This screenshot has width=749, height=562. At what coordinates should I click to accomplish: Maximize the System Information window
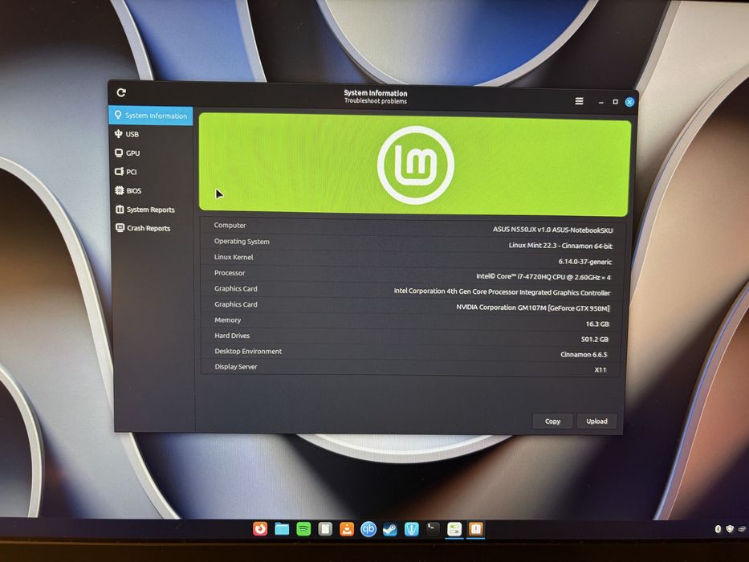(615, 102)
